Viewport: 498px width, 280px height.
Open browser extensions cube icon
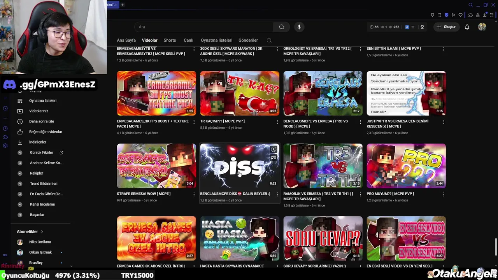point(470,15)
